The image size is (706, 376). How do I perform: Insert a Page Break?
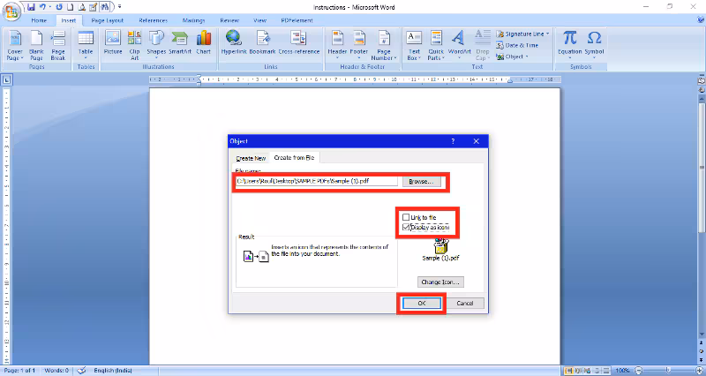(58, 46)
